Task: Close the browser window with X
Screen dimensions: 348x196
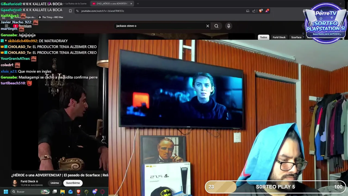Action: [340, 4]
